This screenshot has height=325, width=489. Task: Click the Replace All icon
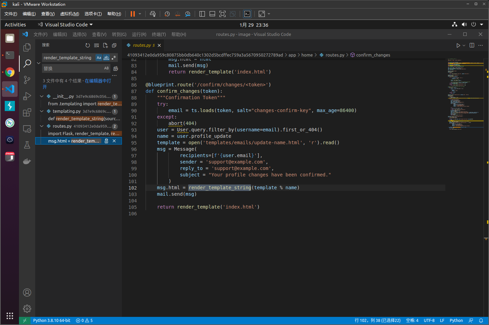click(115, 68)
